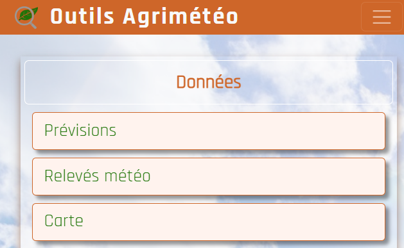Click the green Relevés météo text label
The width and height of the screenshot is (404, 248).
(98, 176)
